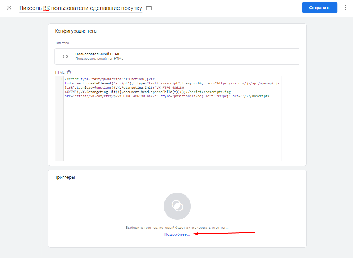Screen dimensions: 353x258
Task: Click the Тип тега label
Action: click(62, 43)
